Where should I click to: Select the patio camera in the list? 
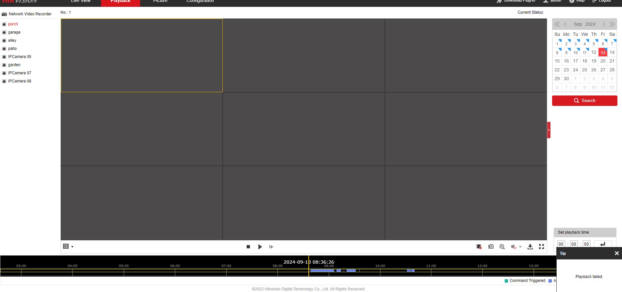coord(12,49)
